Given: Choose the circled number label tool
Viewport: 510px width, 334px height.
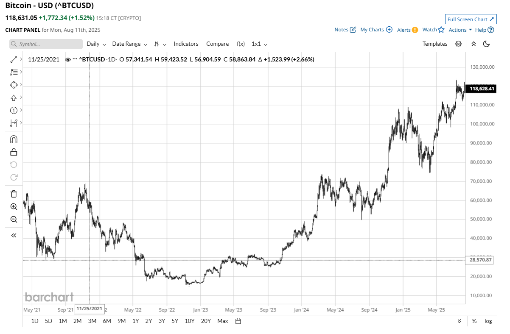Looking at the screenshot, I should coord(14,110).
